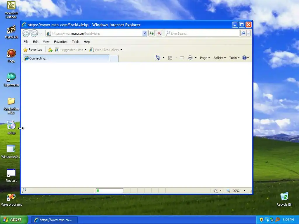Click the msn.com taskbar window button
The image size is (299, 224).
[x=54, y=220]
